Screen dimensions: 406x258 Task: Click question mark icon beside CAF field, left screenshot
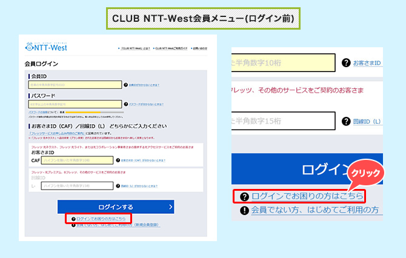(118, 160)
